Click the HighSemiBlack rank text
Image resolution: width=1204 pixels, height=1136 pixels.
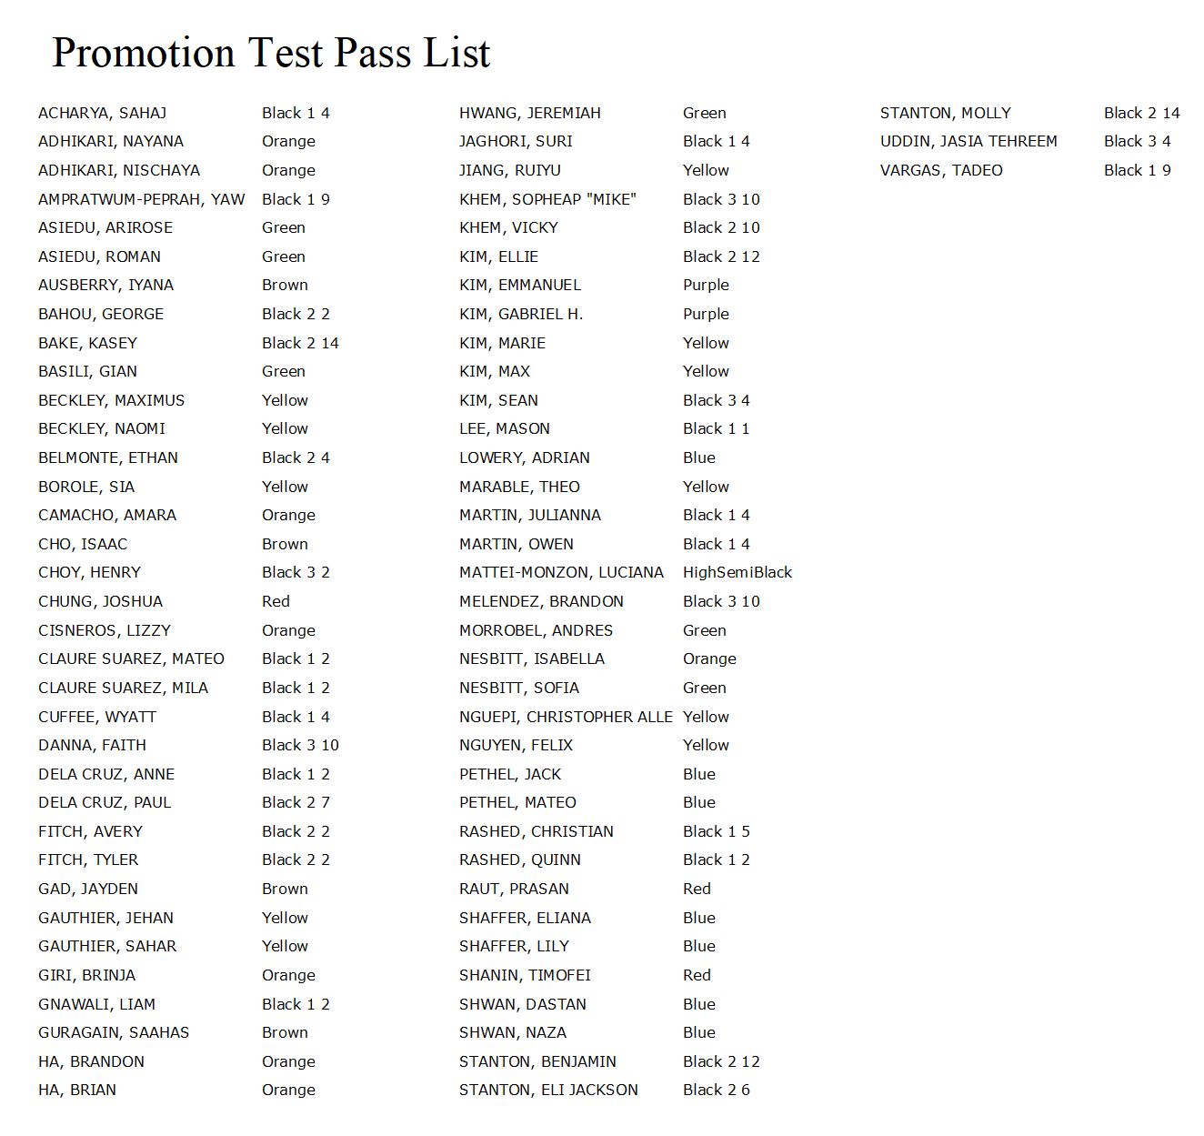[737, 572]
